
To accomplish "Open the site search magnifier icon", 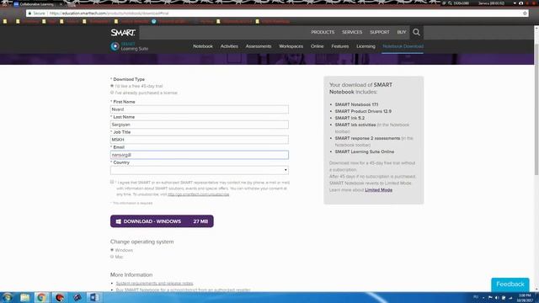I will tap(416, 32).
